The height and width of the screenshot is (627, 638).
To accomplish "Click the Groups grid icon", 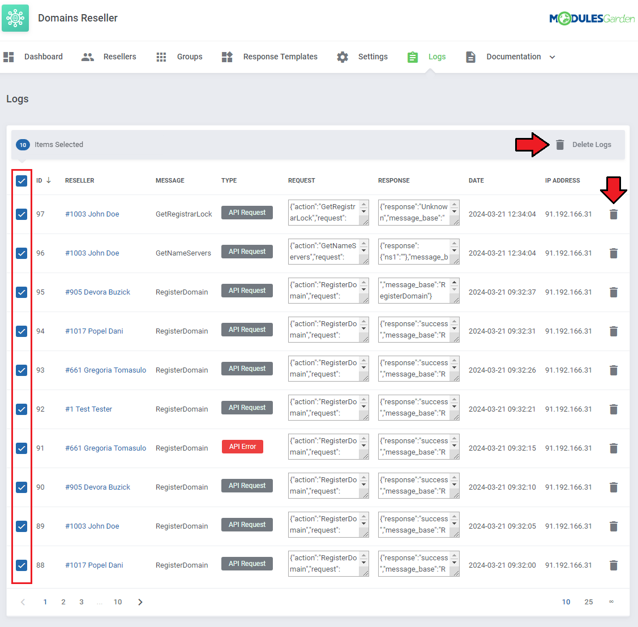I will (x=161, y=57).
